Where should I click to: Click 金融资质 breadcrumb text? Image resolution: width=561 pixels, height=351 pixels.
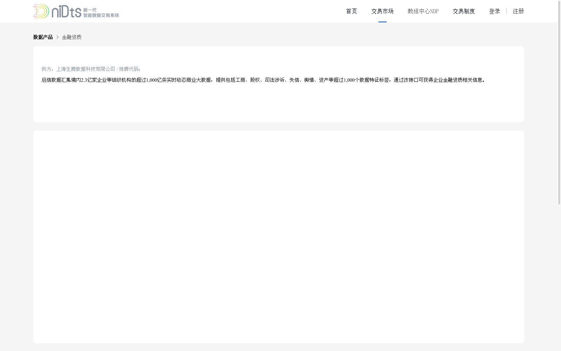click(72, 37)
